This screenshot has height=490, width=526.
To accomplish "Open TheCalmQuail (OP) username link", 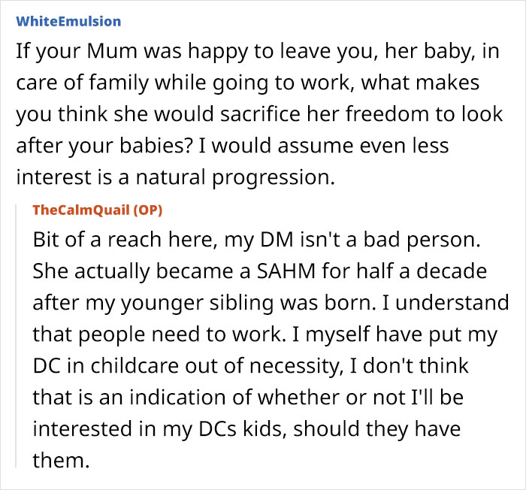I will tap(97, 210).
